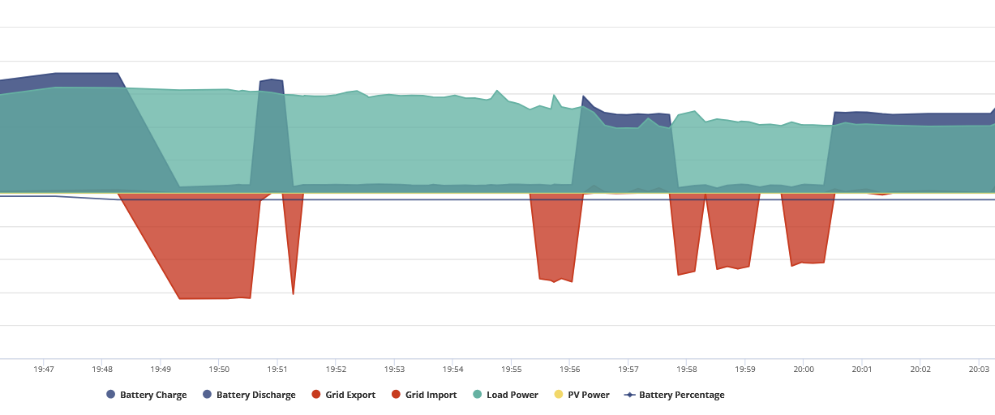Screen dimensions: 995x415
Task: Select the 19:50 time axis label
Action: pyautogui.click(x=219, y=369)
